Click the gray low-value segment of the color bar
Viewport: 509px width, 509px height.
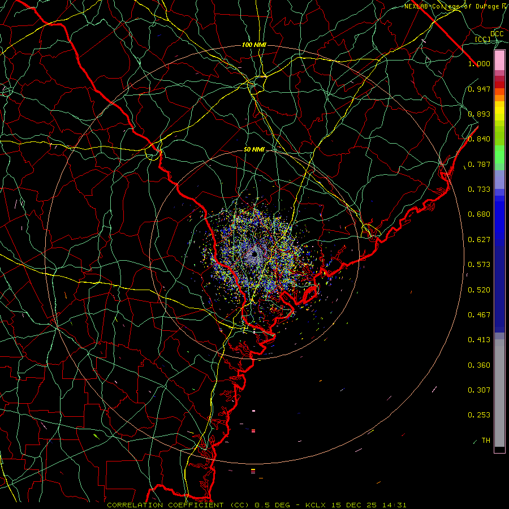pos(499,393)
